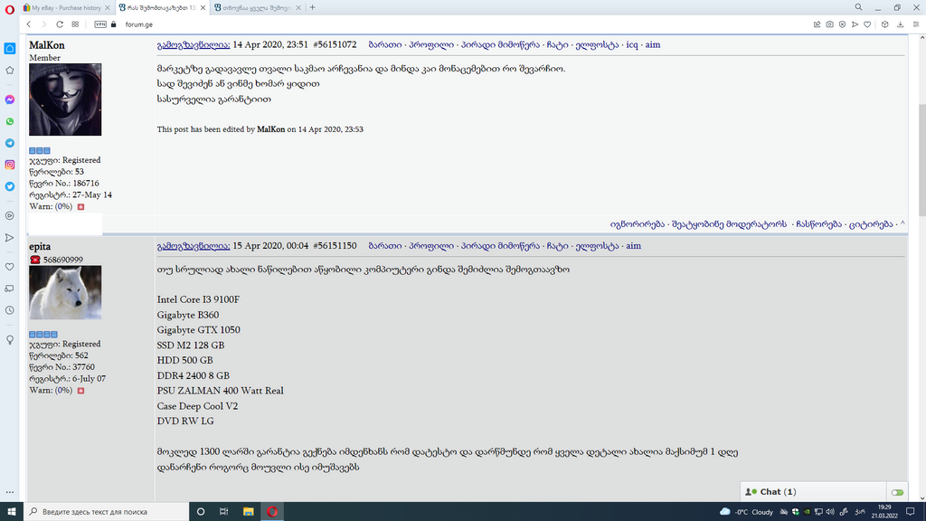Open Speed Dial home in Opera sidebar
926x521 pixels.
pos(10,49)
